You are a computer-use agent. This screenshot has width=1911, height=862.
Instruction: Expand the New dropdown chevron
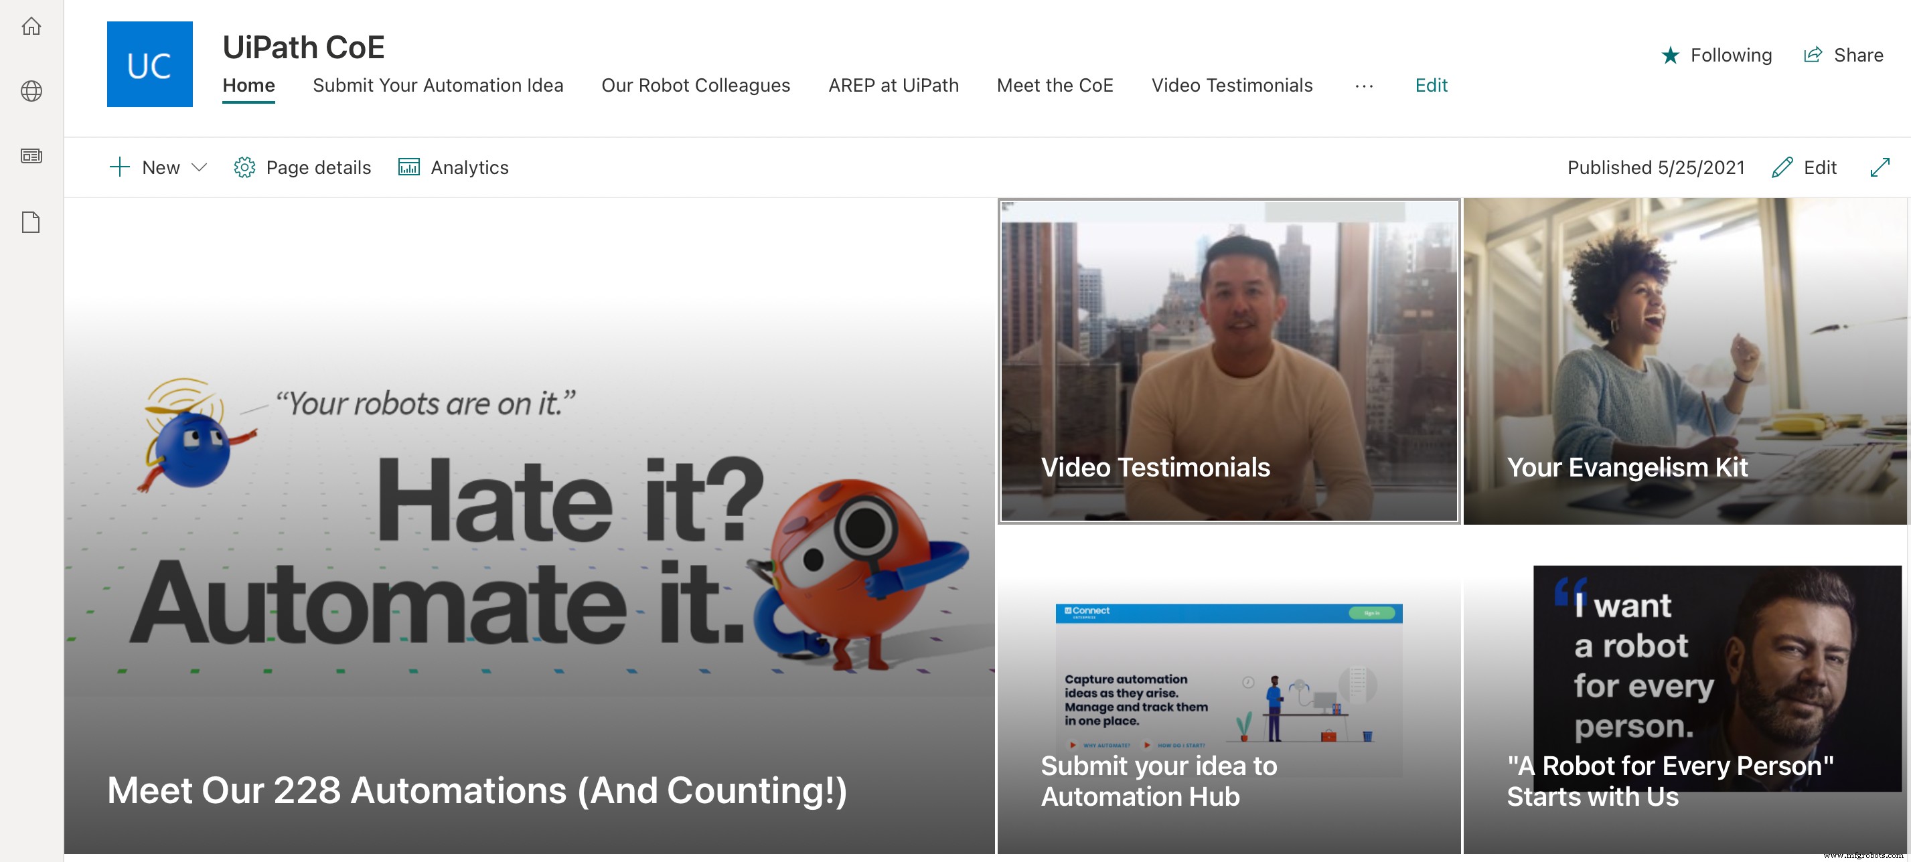click(199, 167)
